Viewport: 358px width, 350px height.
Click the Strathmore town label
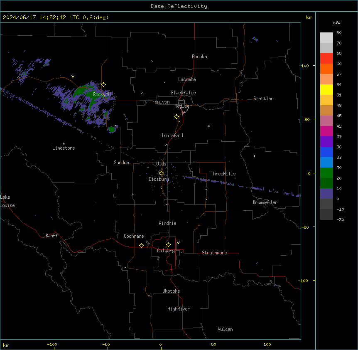coord(214,253)
